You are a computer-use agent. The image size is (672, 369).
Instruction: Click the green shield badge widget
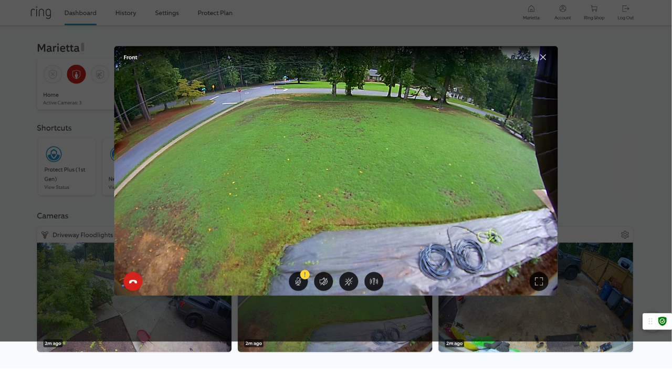pyautogui.click(x=663, y=321)
